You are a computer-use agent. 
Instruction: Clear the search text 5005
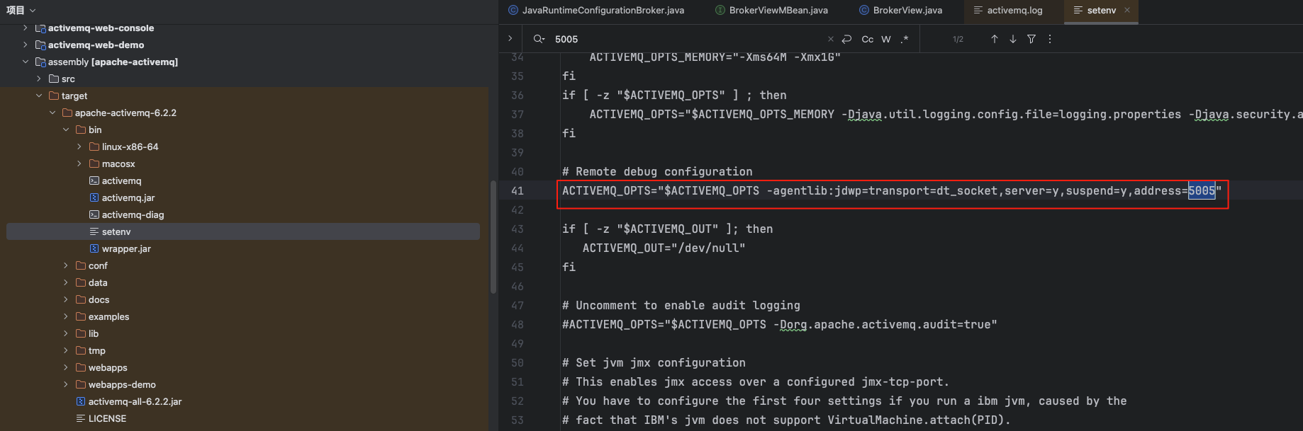tap(830, 39)
